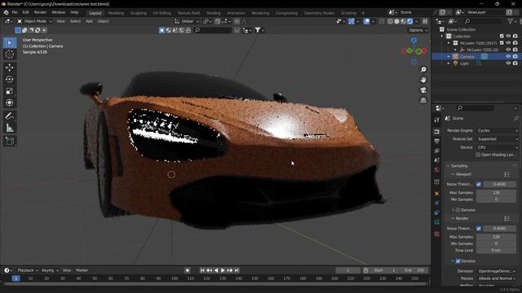The width and height of the screenshot is (522, 293).
Task: Click the pan view hand icon
Action: point(423,80)
